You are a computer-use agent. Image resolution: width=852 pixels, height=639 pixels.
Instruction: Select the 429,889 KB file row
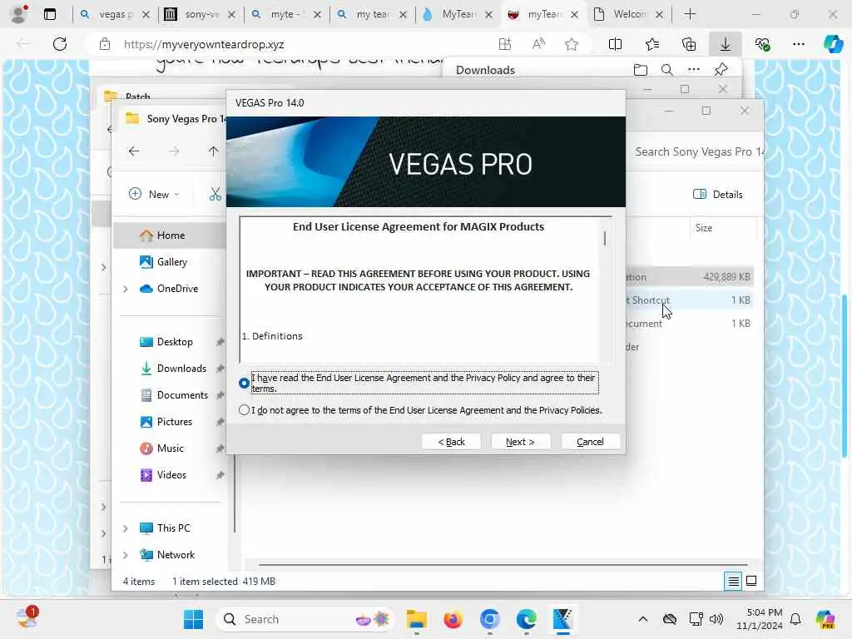689,277
